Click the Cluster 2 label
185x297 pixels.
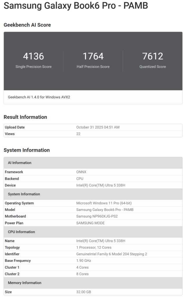click(x=12, y=274)
